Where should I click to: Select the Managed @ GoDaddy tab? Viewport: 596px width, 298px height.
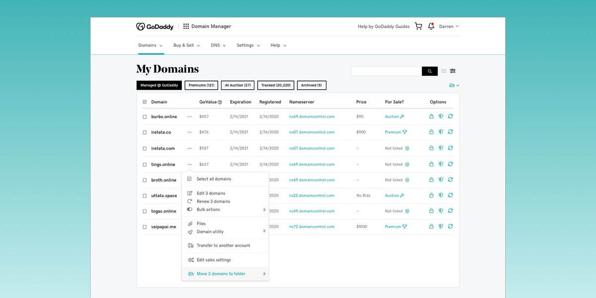159,85
